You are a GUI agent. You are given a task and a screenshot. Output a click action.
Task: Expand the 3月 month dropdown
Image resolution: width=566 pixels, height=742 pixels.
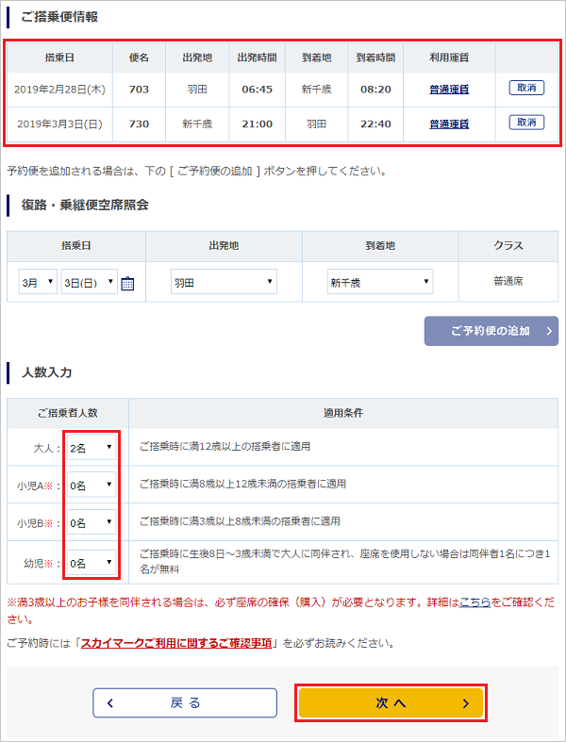[x=38, y=282]
